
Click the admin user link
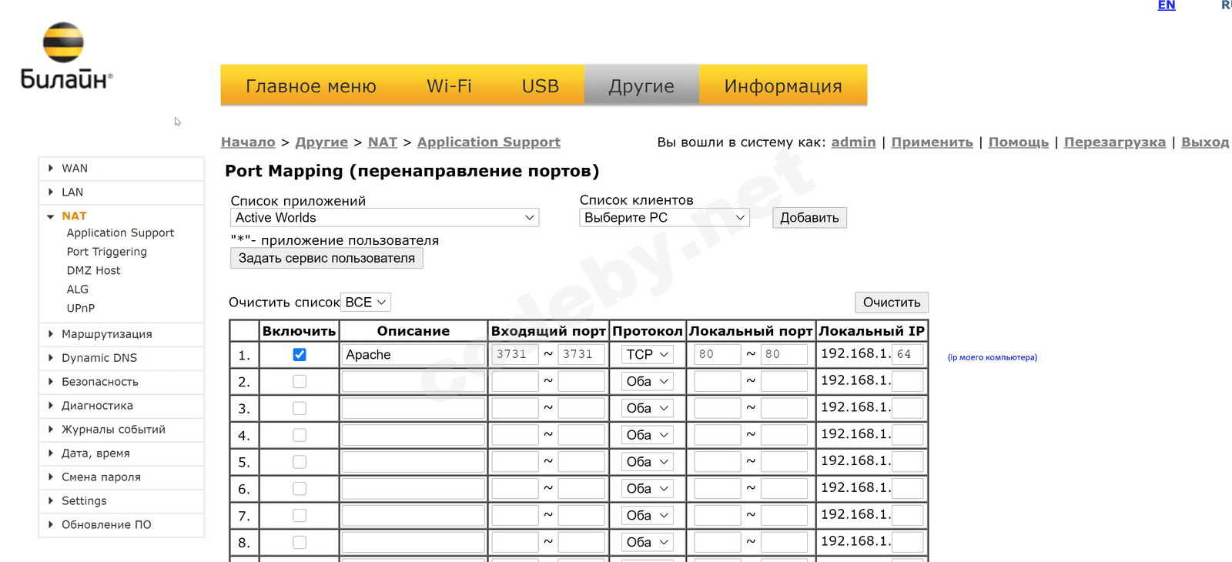click(853, 142)
